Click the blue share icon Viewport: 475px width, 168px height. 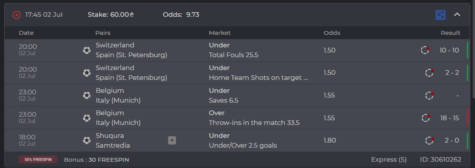point(441,15)
